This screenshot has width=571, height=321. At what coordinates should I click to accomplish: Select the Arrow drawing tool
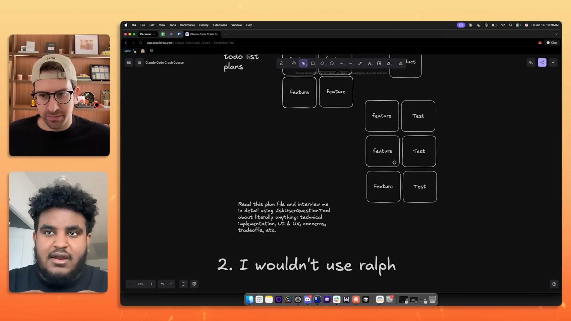point(341,63)
